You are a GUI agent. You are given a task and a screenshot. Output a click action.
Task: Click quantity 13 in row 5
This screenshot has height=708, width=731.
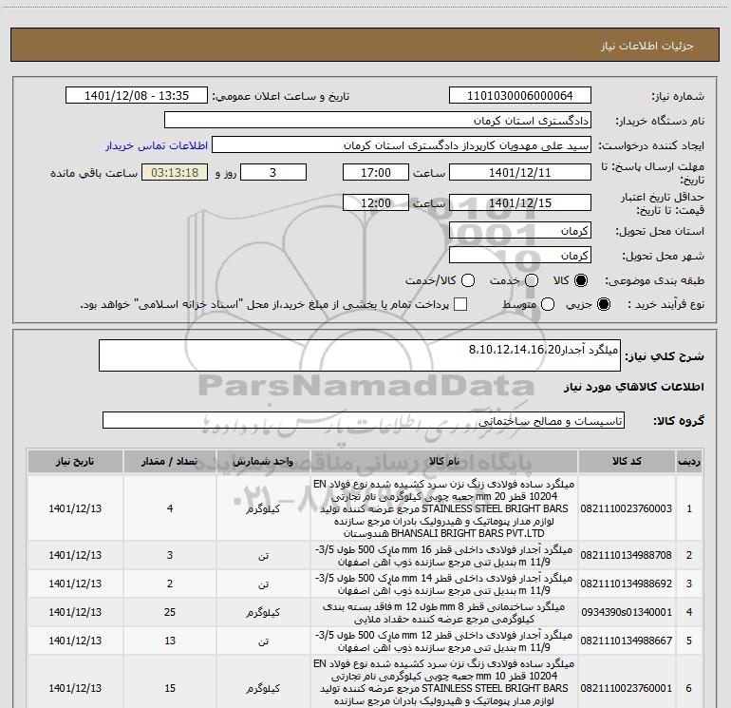coord(170,641)
